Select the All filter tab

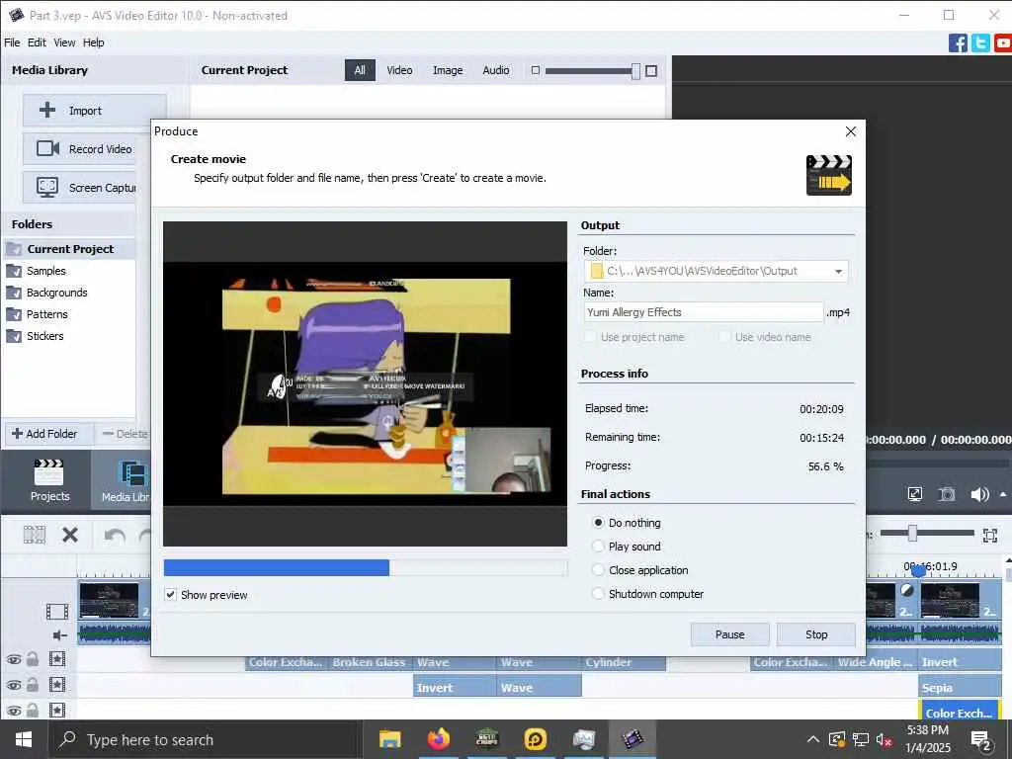coord(360,70)
